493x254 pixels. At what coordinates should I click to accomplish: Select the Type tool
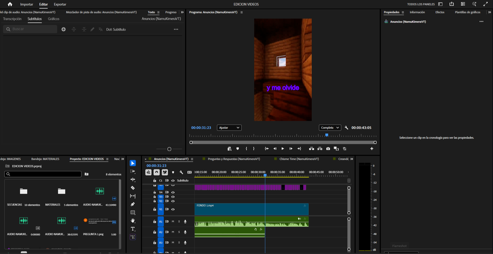tap(133, 229)
